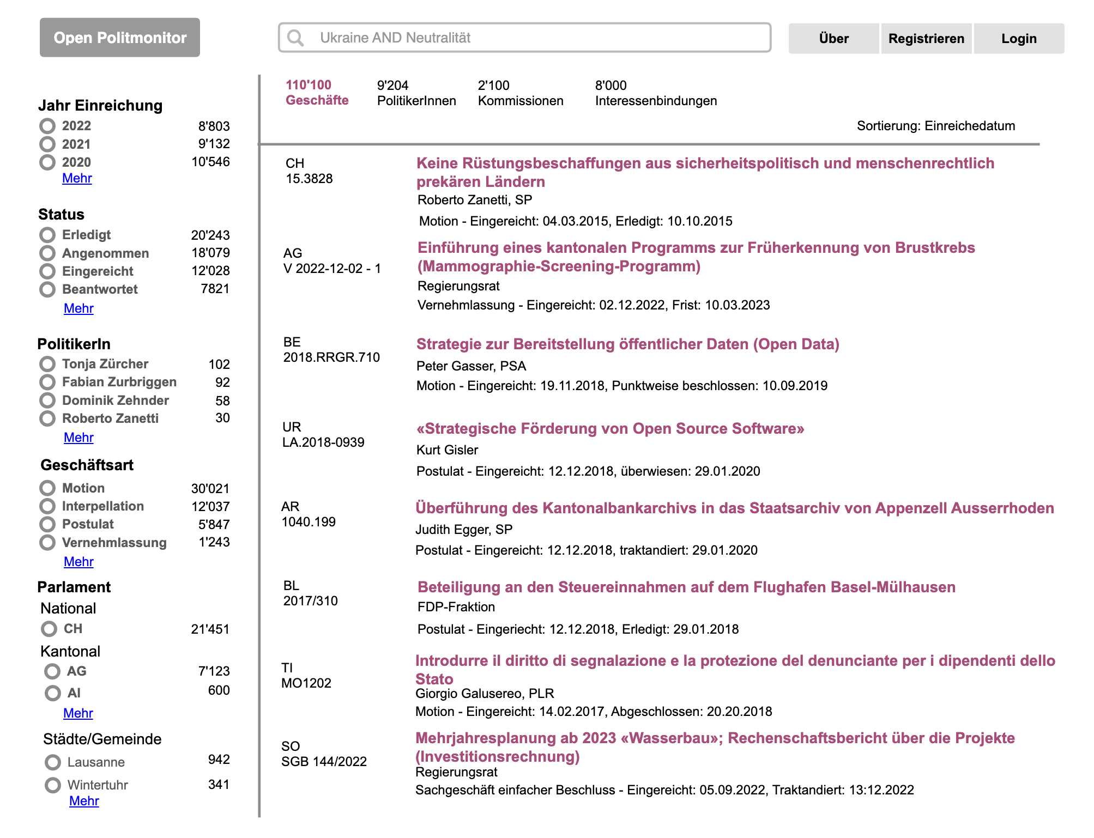Choose the Motion Geschäftsart filter
1094x838 pixels.
pyautogui.click(x=47, y=488)
